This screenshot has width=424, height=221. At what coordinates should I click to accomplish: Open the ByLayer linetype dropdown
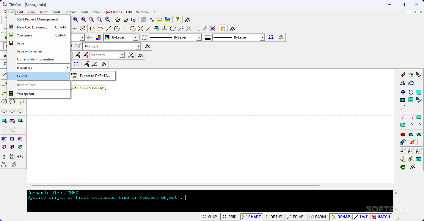click(x=199, y=37)
